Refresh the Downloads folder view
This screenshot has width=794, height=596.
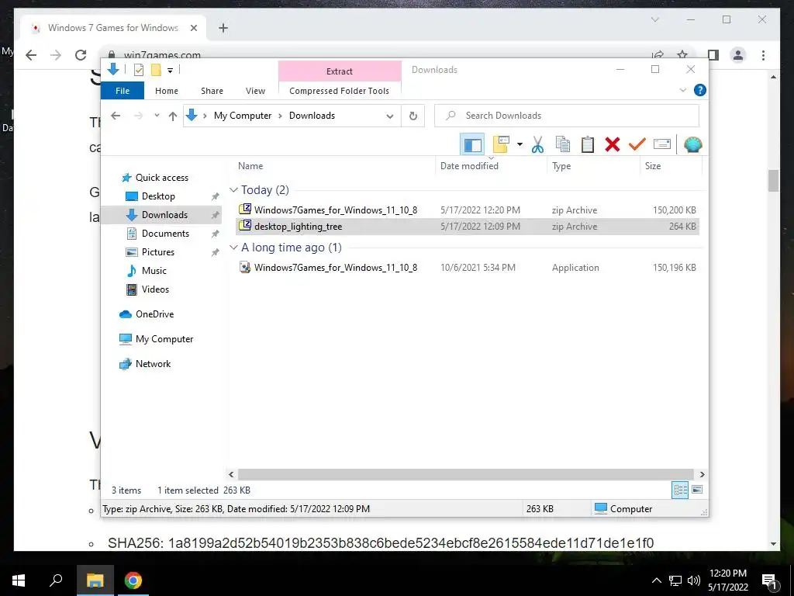coord(413,116)
